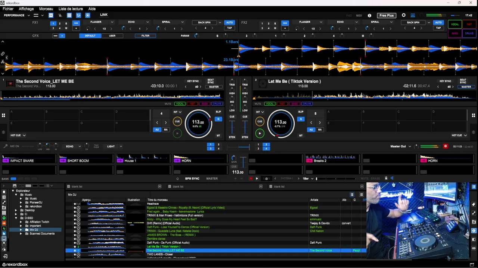Image resolution: width=478 pixels, height=268 pixels.
Task: Click deck 1 MASTER button
Action: [x=214, y=87]
